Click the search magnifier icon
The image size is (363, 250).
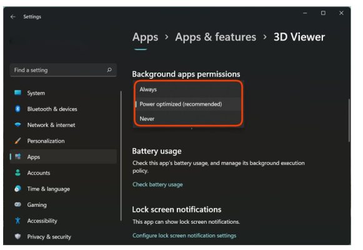[109, 70]
